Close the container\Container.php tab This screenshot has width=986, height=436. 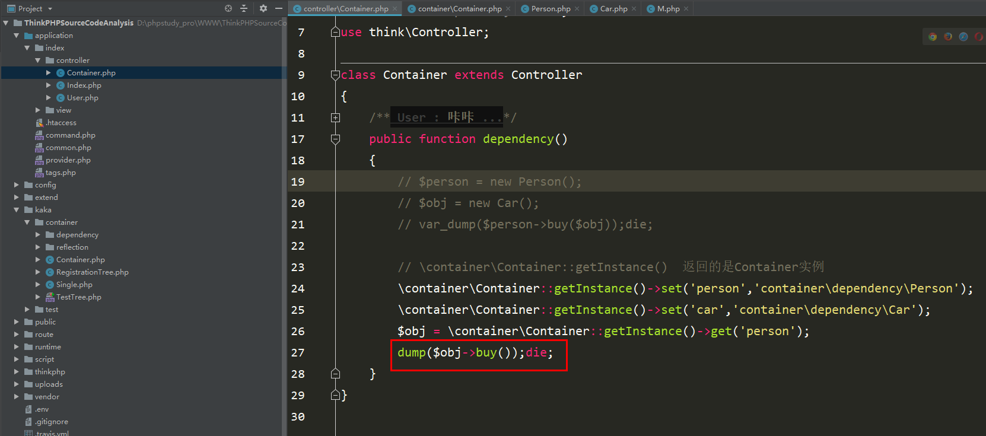point(508,9)
